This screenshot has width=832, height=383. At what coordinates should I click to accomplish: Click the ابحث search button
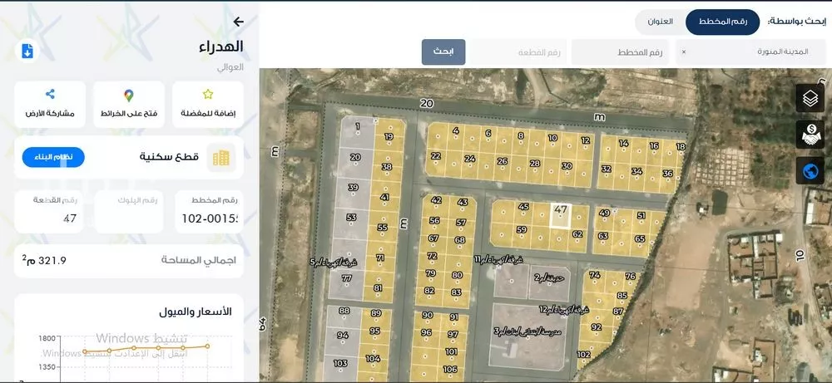tap(443, 52)
